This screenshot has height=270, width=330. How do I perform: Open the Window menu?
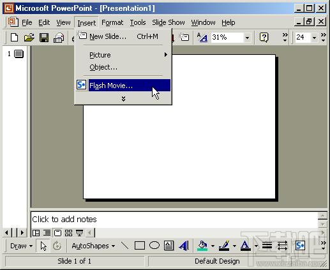point(203,22)
